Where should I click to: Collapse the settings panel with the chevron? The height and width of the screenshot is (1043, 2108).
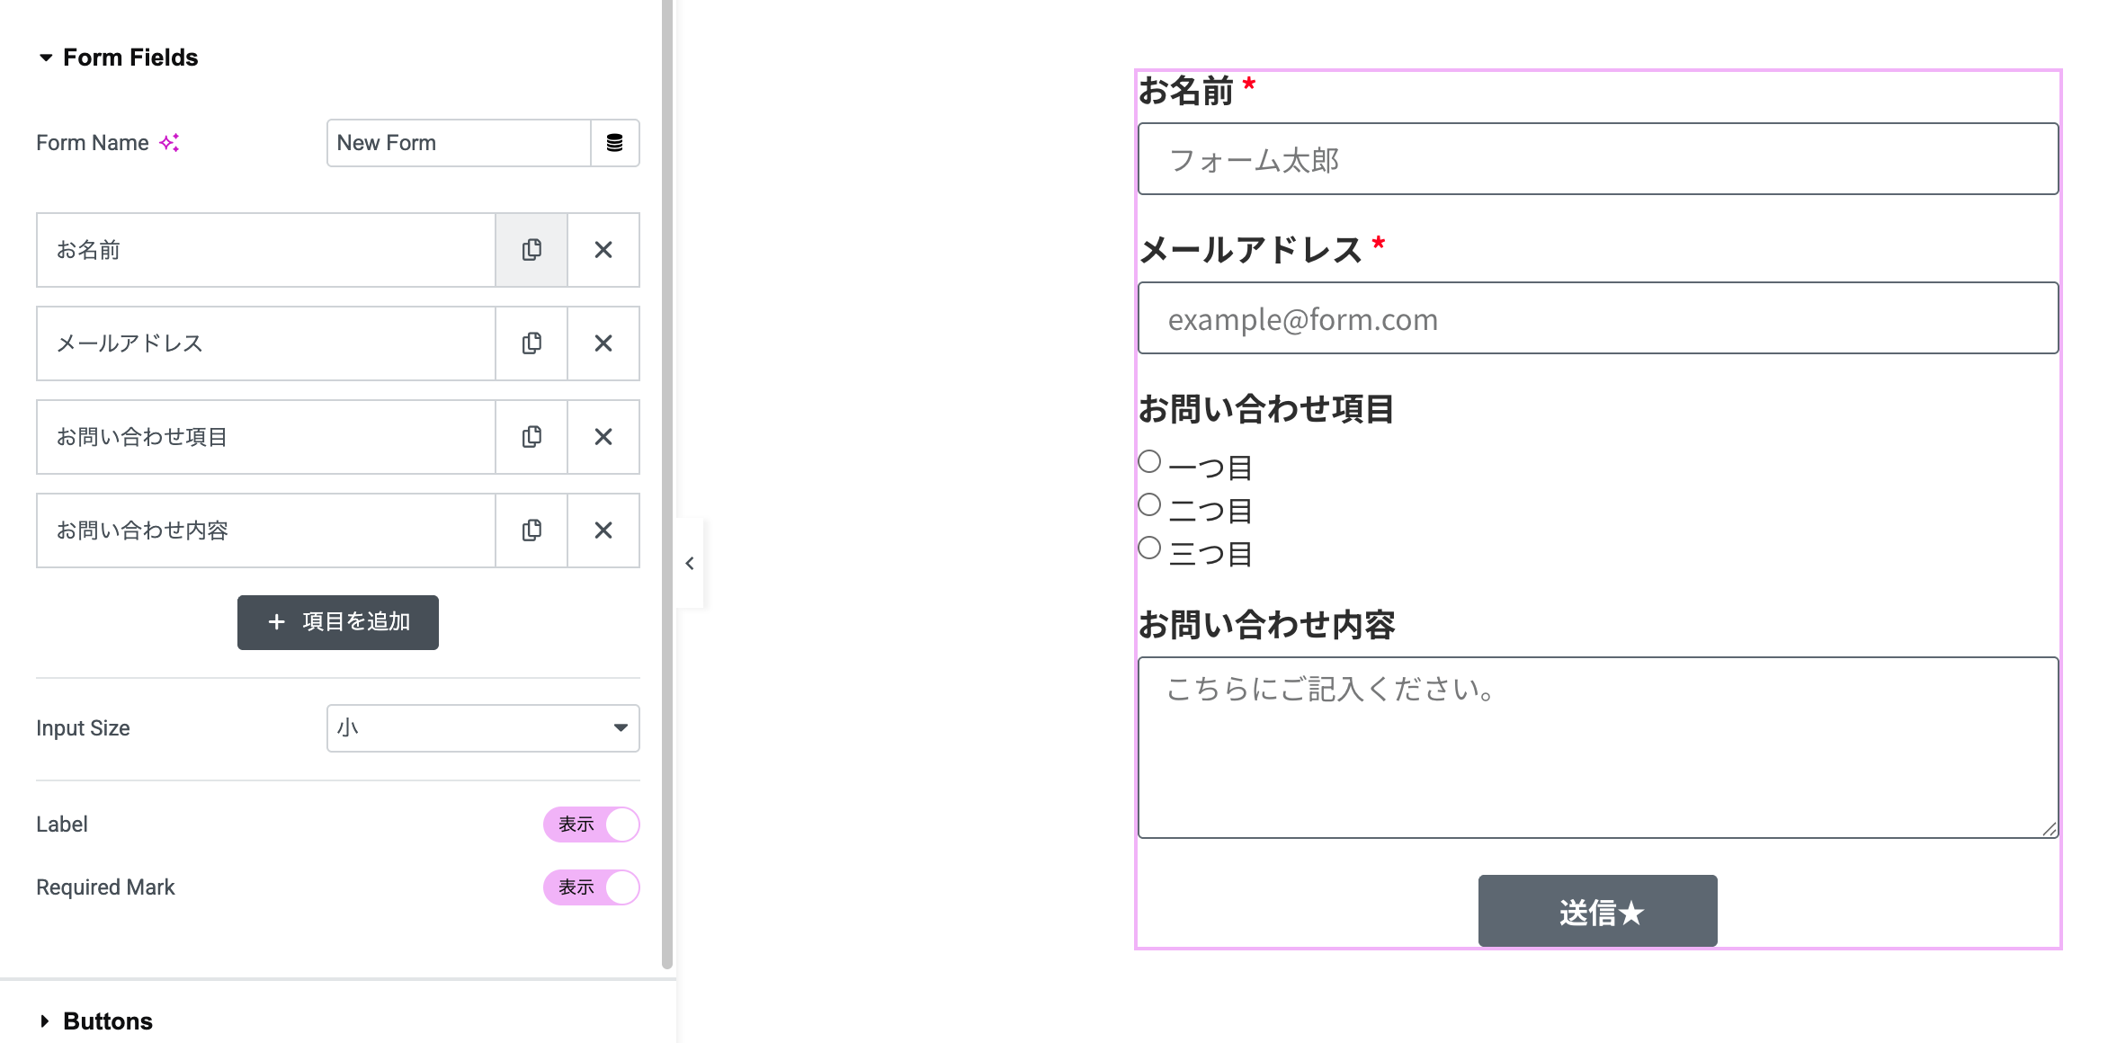(689, 562)
